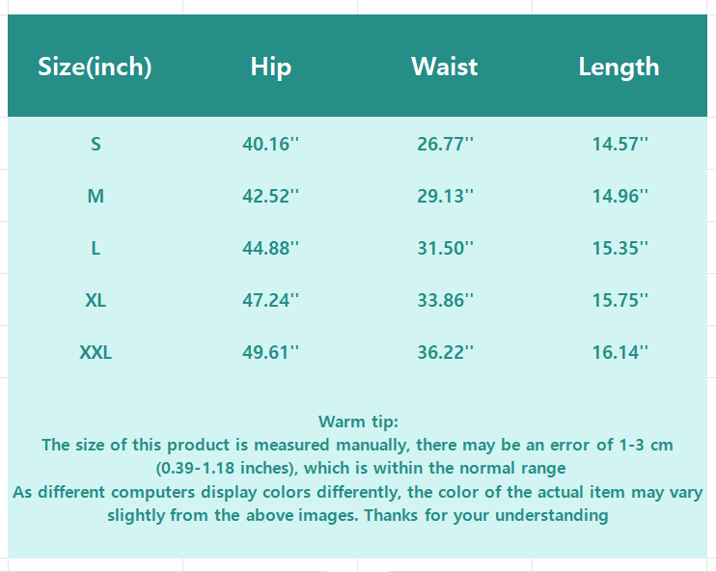
Task: Click the XXL size row label
Action: pos(96,353)
